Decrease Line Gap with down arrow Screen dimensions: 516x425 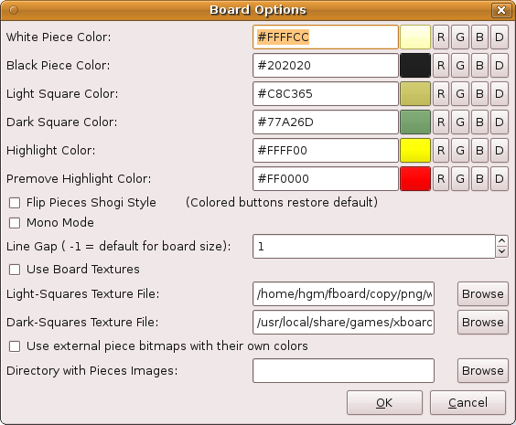[x=502, y=251]
